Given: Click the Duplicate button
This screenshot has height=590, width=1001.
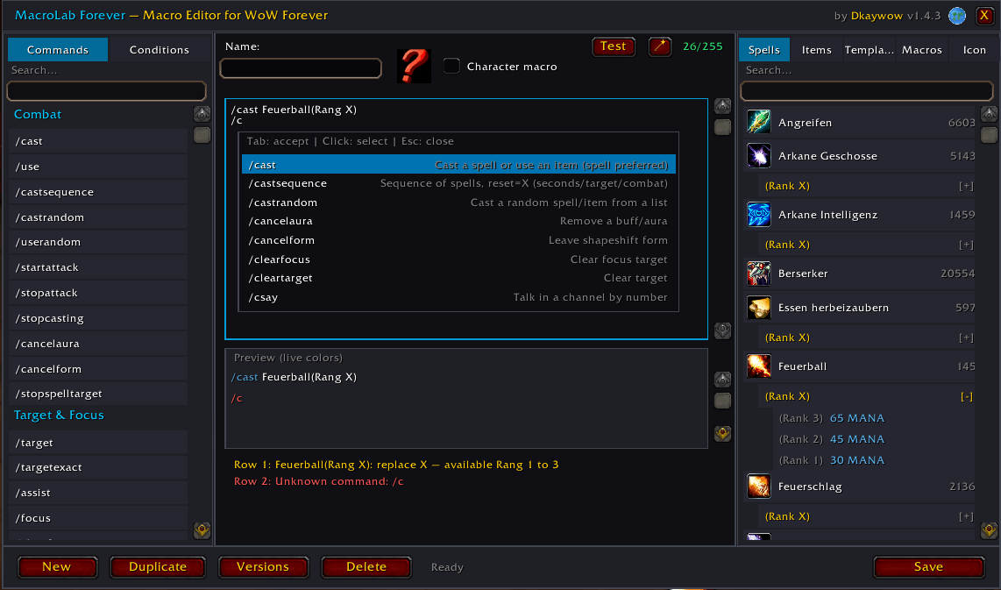Looking at the screenshot, I should pos(158,567).
